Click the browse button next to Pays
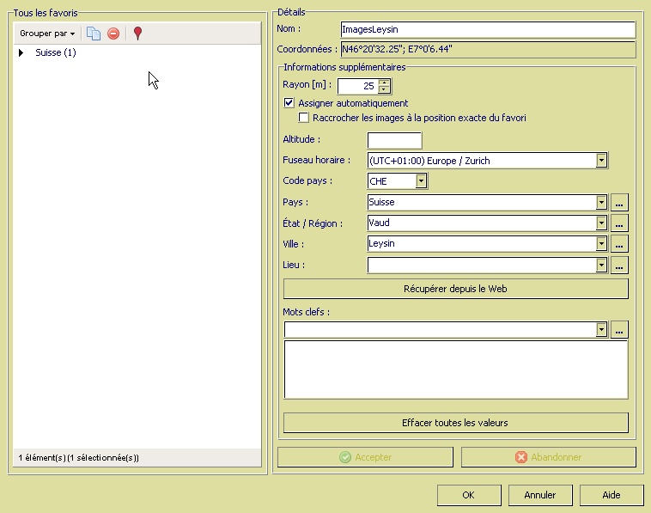Screen dimensions: 651x513 [x=620, y=203]
